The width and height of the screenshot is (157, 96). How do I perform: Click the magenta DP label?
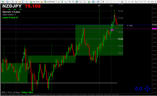point(112,30)
